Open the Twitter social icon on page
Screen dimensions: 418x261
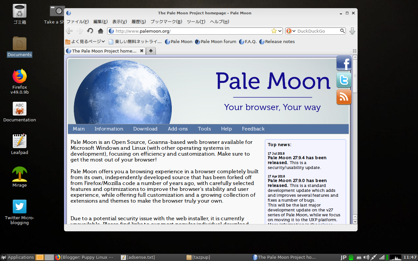(344, 80)
